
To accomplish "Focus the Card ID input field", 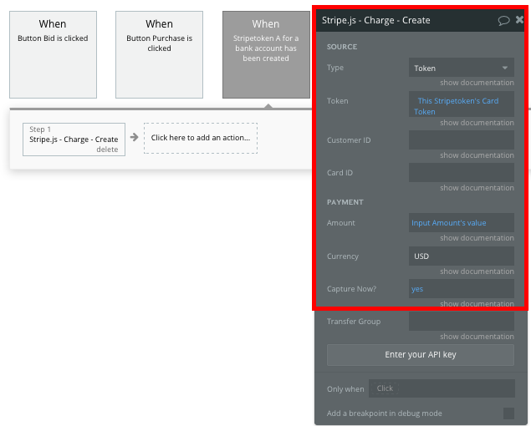I will [462, 173].
